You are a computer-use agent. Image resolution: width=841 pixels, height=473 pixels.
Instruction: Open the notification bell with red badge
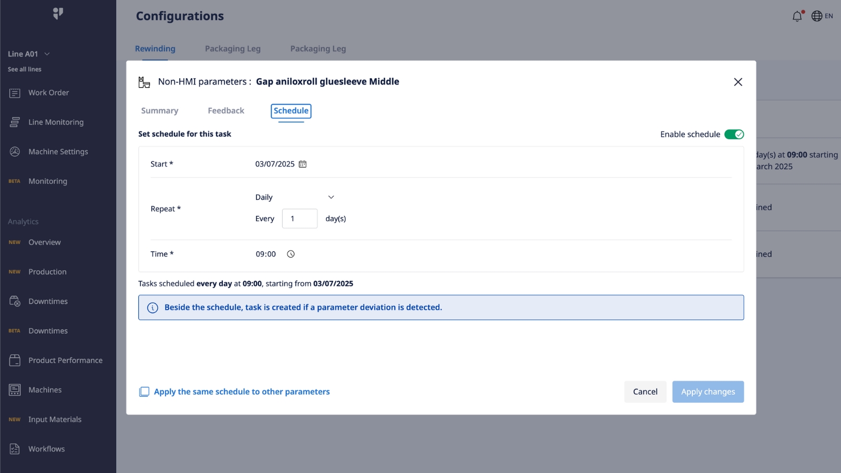[x=796, y=16]
